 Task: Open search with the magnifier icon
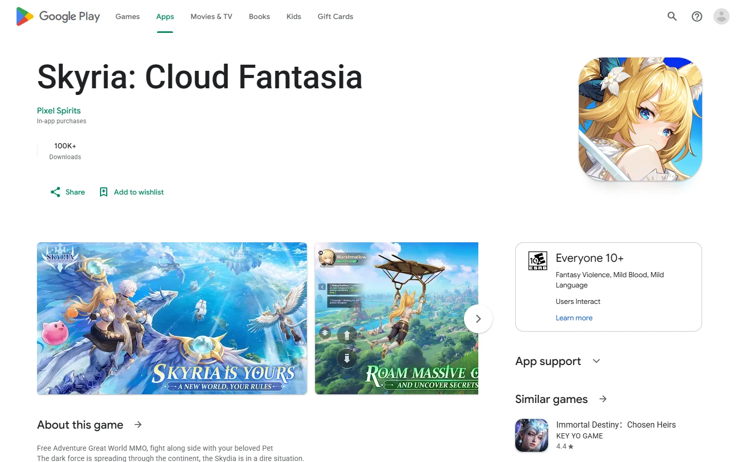(672, 16)
